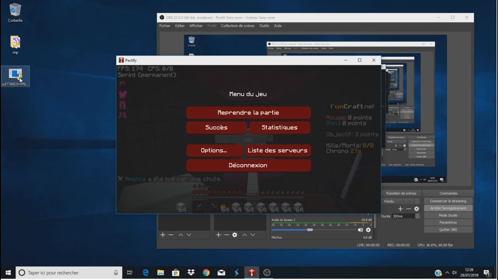The image size is (498, 280).
Task: Click the Durée 300ms stepper arrows
Action: [x=417, y=216]
